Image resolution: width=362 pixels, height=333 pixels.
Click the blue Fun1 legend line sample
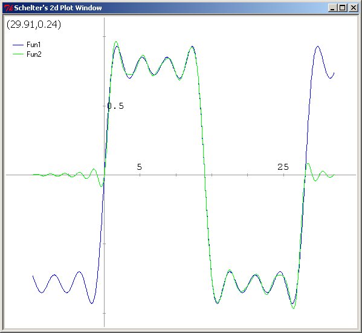18,45
